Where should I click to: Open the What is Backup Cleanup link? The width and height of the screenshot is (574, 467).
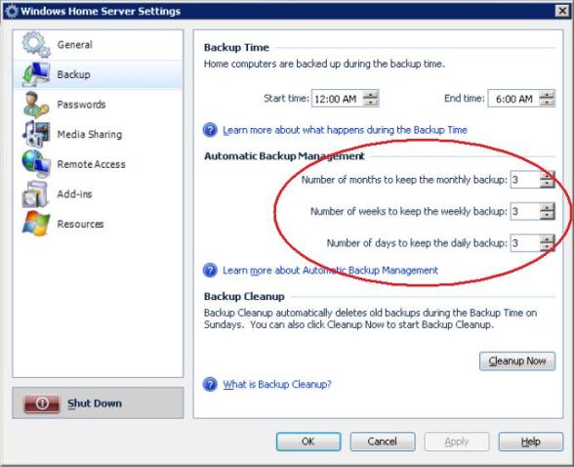(x=277, y=384)
